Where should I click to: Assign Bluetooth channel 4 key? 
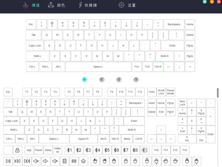click(97, 150)
